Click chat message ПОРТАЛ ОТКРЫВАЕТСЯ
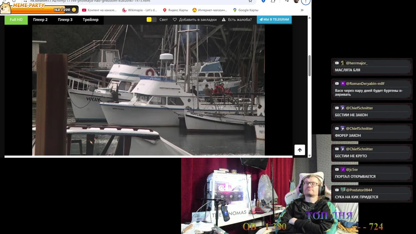The image size is (416, 234). click(x=355, y=176)
